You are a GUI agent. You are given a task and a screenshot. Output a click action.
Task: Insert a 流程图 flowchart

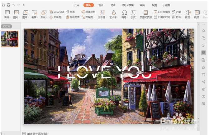87,17
